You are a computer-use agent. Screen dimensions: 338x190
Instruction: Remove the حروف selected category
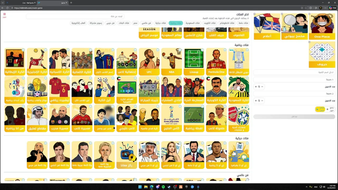309,42
